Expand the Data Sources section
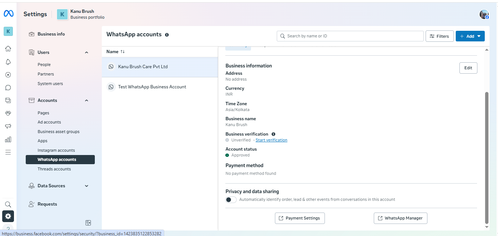Viewport: 498px width, 236px height. pyautogui.click(x=87, y=186)
